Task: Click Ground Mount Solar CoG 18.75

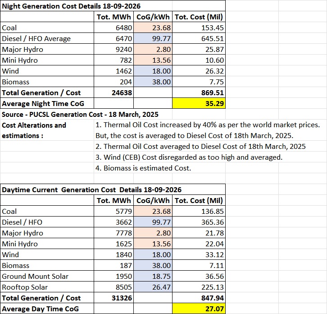Action: pyautogui.click(x=153, y=277)
